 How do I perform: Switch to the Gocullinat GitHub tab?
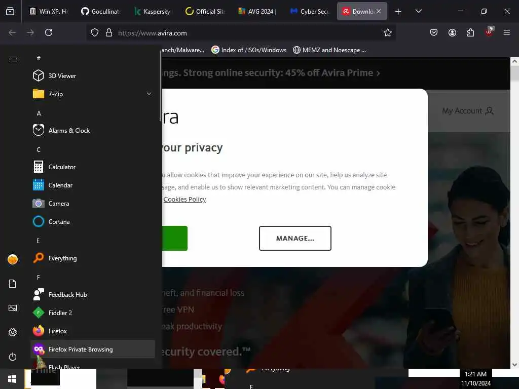100,11
